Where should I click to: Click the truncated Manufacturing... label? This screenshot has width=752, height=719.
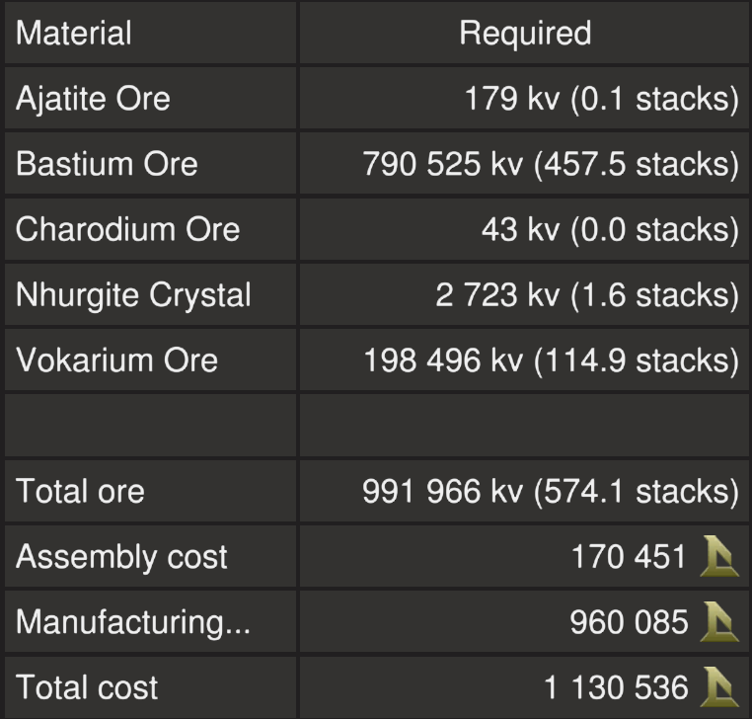tap(132, 623)
